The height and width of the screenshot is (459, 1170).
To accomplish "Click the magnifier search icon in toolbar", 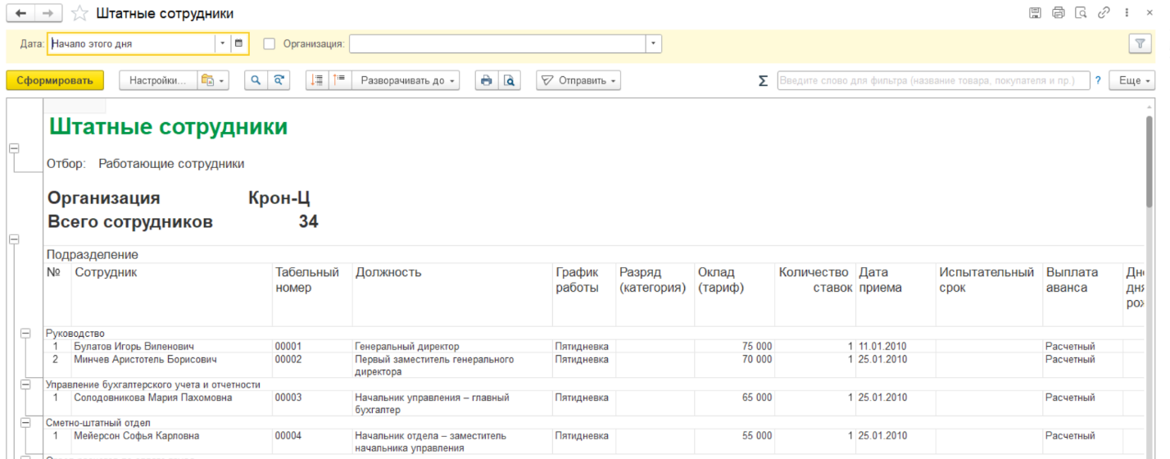I will coord(256,80).
